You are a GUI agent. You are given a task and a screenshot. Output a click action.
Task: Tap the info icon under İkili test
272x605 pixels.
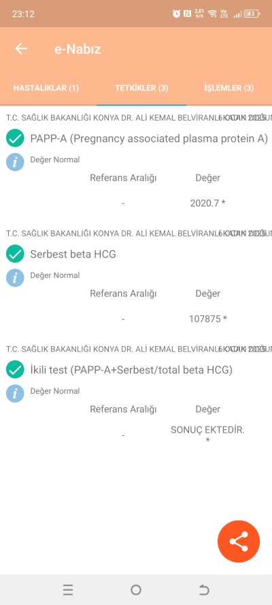(x=15, y=394)
